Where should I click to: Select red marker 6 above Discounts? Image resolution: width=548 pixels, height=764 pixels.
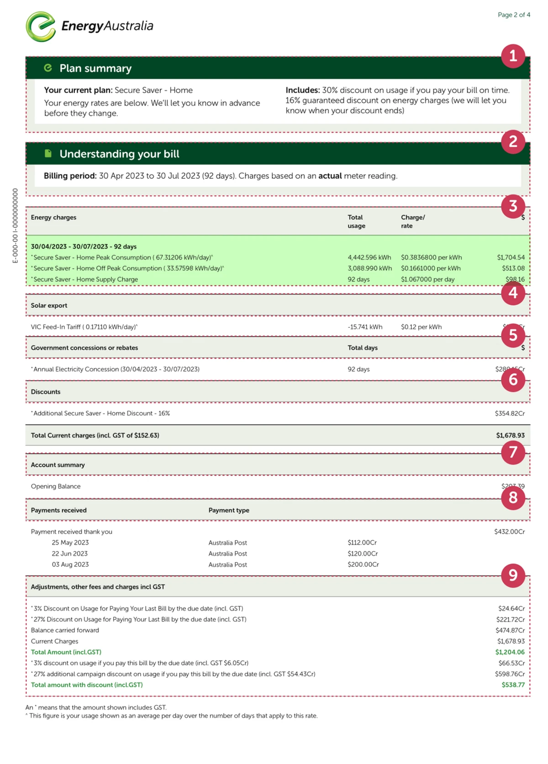(513, 380)
